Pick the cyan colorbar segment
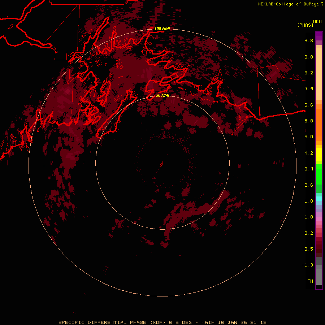The width and height of the screenshot is (325, 325). point(319,199)
